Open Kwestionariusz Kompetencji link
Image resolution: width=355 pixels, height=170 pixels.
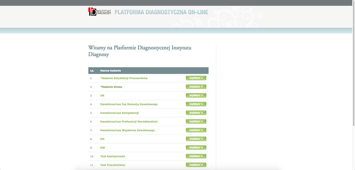[x=119, y=113]
